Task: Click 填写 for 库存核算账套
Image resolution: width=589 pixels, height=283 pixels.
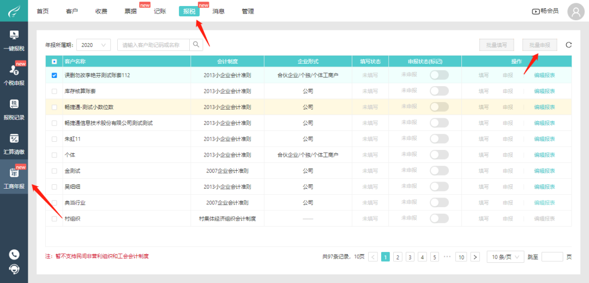Action: [484, 91]
